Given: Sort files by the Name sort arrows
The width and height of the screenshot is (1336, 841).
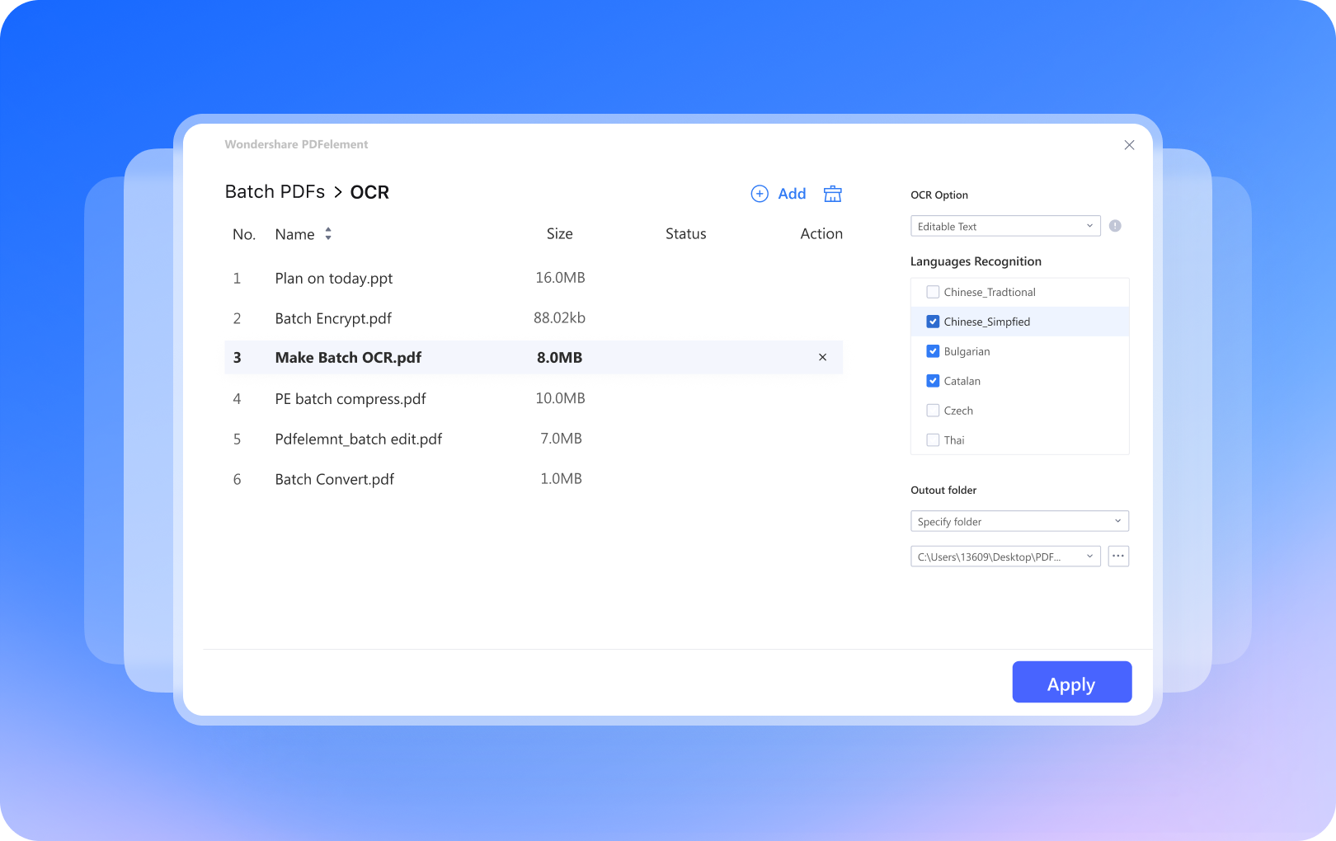Looking at the screenshot, I should [x=328, y=234].
